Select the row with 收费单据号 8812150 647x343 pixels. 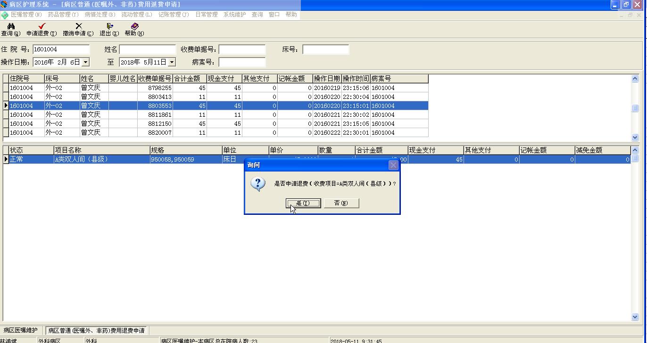(x=216, y=124)
